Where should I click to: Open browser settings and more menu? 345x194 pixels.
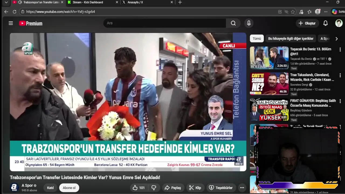pos(326,12)
